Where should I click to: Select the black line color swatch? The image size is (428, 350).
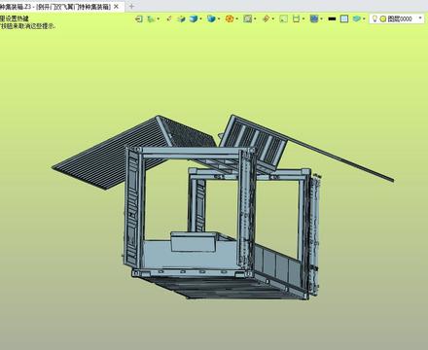[332, 19]
